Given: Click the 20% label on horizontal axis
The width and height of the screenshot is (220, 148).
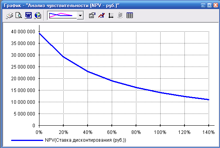Looking at the screenshot, I should pyautogui.click(x=63, y=132).
